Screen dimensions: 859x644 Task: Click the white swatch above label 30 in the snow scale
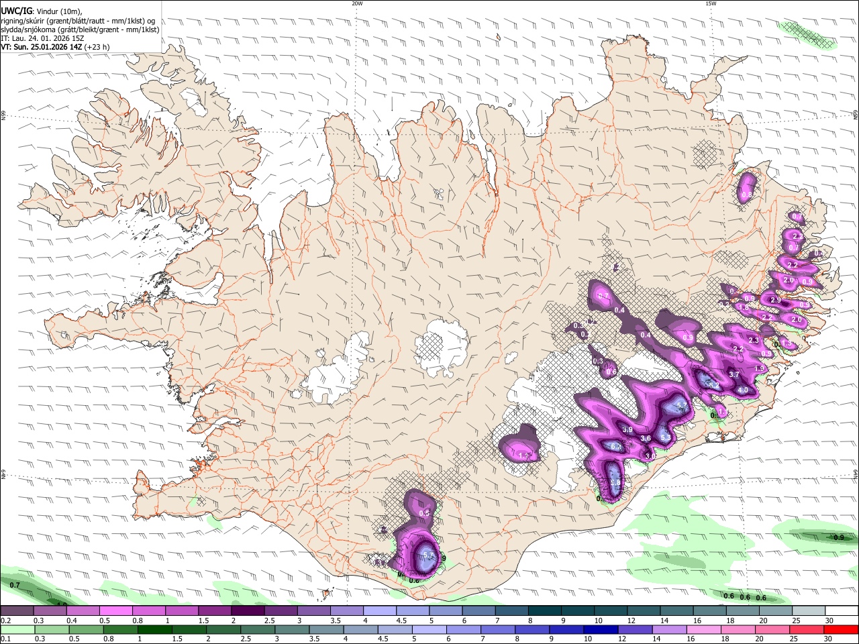[842, 611]
